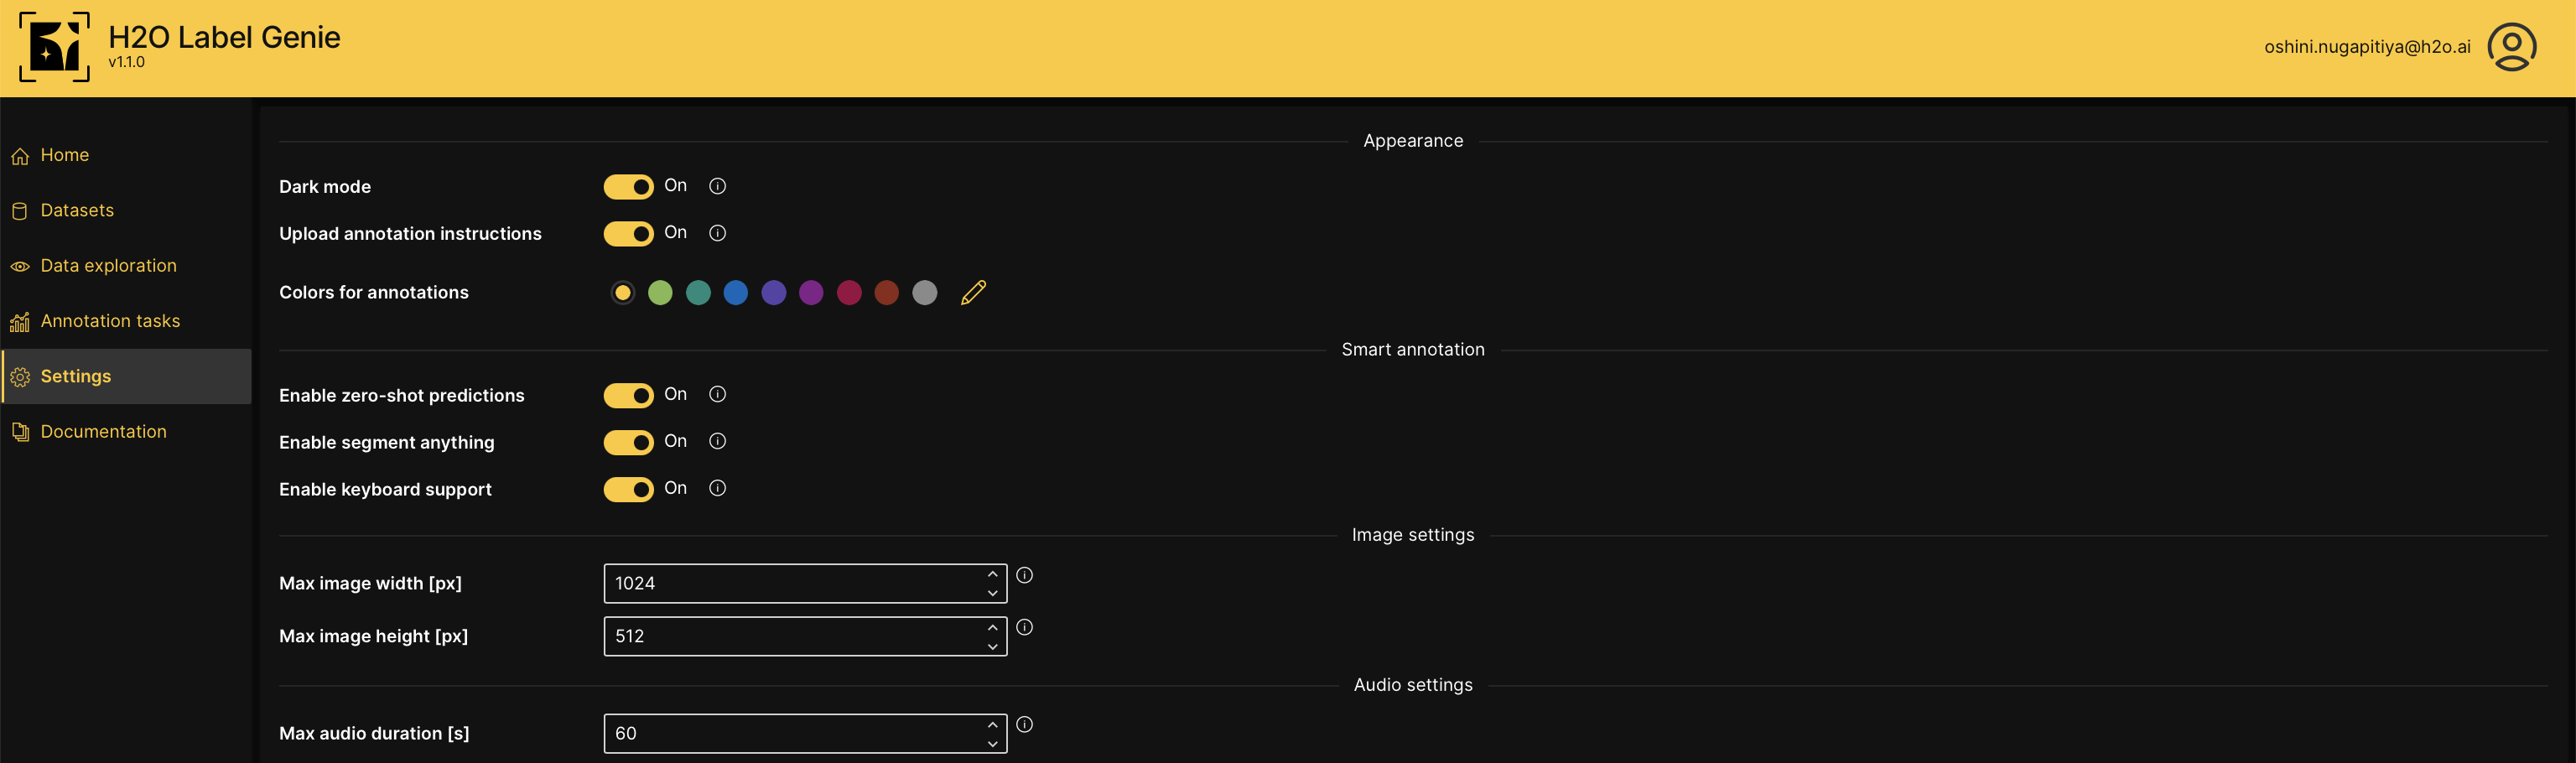Click the Settings gear icon

pyautogui.click(x=20, y=377)
